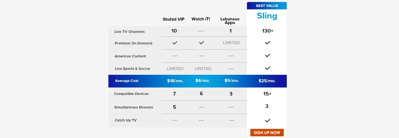Click Sling American Content checkmark
399x138 pixels.
(x=267, y=55)
